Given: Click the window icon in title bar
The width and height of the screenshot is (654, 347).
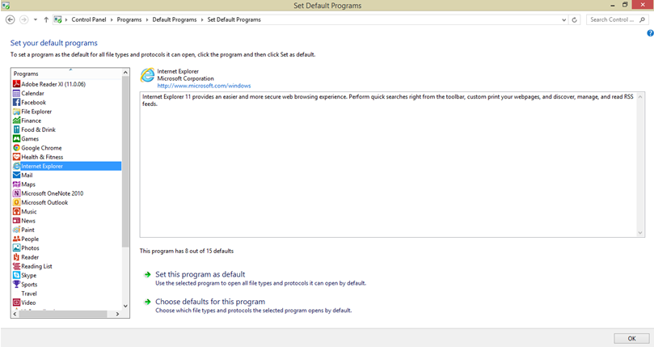Looking at the screenshot, I should tap(6, 6).
